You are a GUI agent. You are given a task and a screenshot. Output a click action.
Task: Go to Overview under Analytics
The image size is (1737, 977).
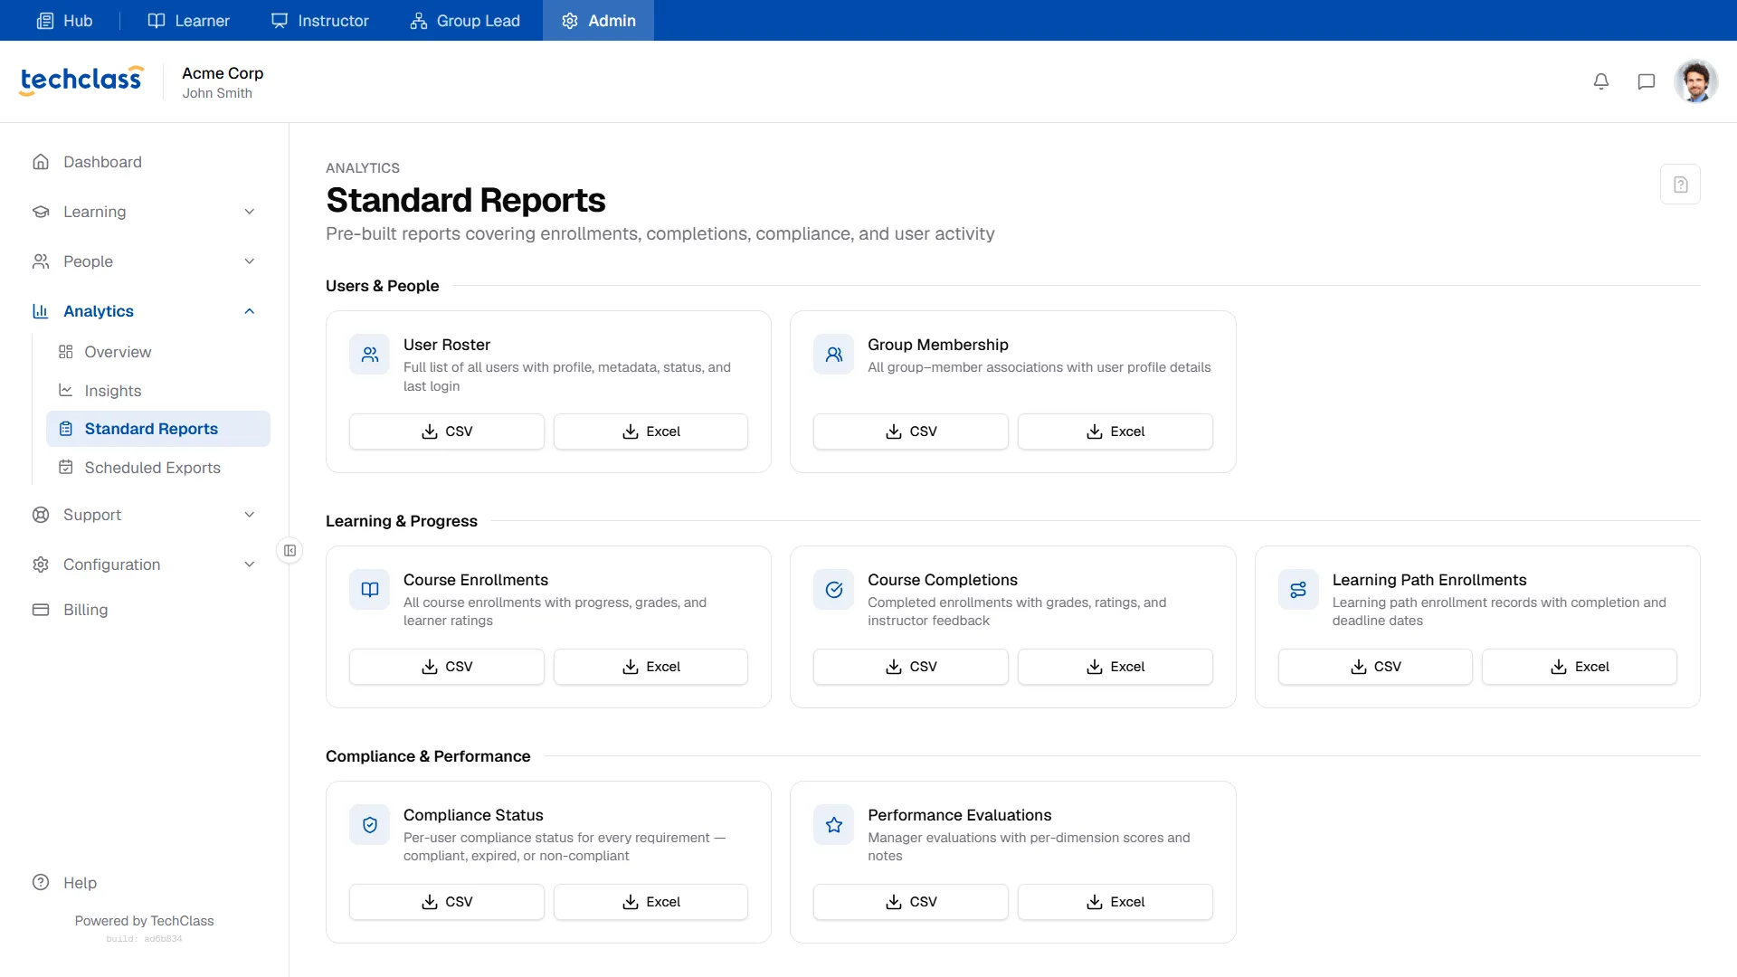click(x=158, y=352)
